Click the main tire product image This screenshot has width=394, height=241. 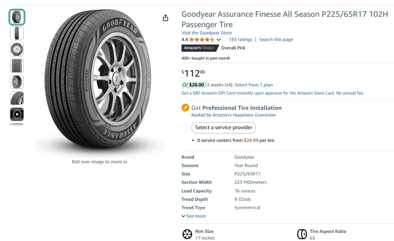click(99, 81)
